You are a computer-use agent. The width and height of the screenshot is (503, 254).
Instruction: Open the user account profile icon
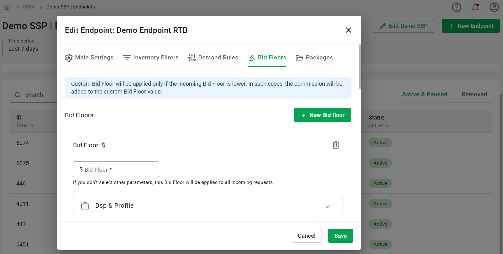[494, 7]
